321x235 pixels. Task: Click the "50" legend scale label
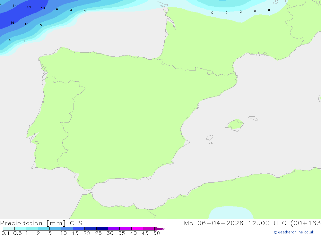[x=157, y=233]
